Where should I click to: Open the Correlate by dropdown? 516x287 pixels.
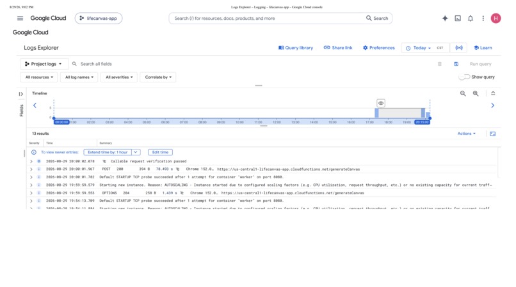[158, 77]
